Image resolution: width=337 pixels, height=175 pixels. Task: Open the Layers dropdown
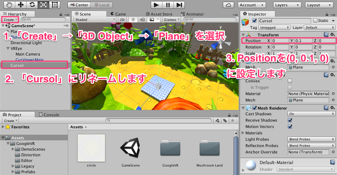click(x=287, y=5)
